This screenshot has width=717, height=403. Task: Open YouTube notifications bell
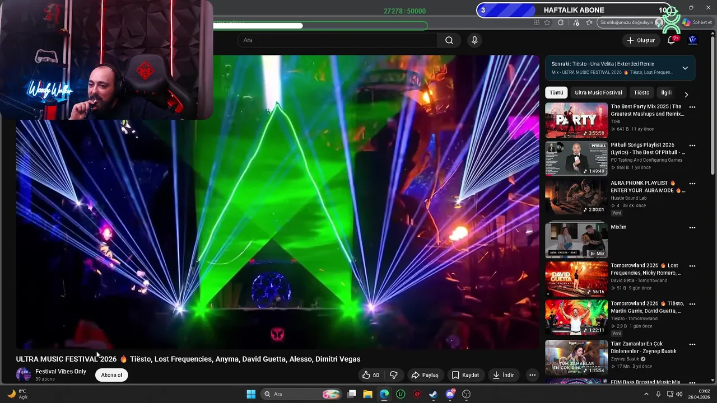pyautogui.click(x=672, y=40)
